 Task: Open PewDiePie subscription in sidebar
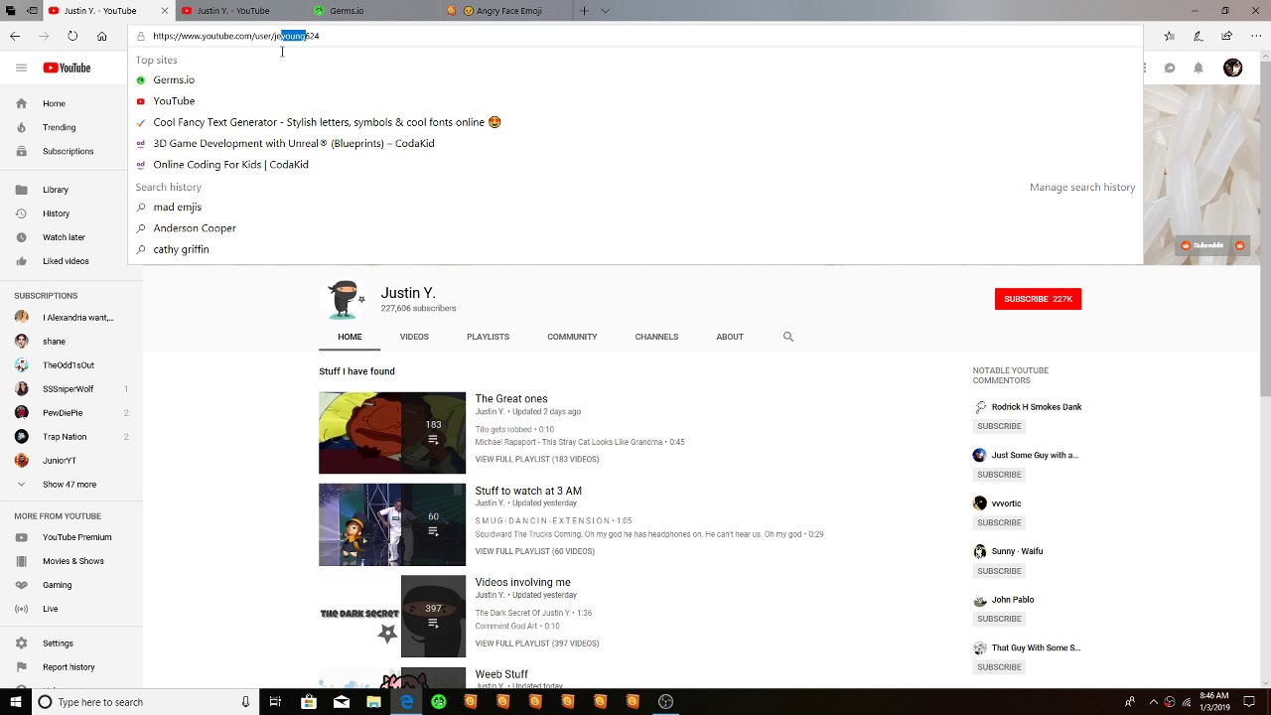click(x=63, y=413)
